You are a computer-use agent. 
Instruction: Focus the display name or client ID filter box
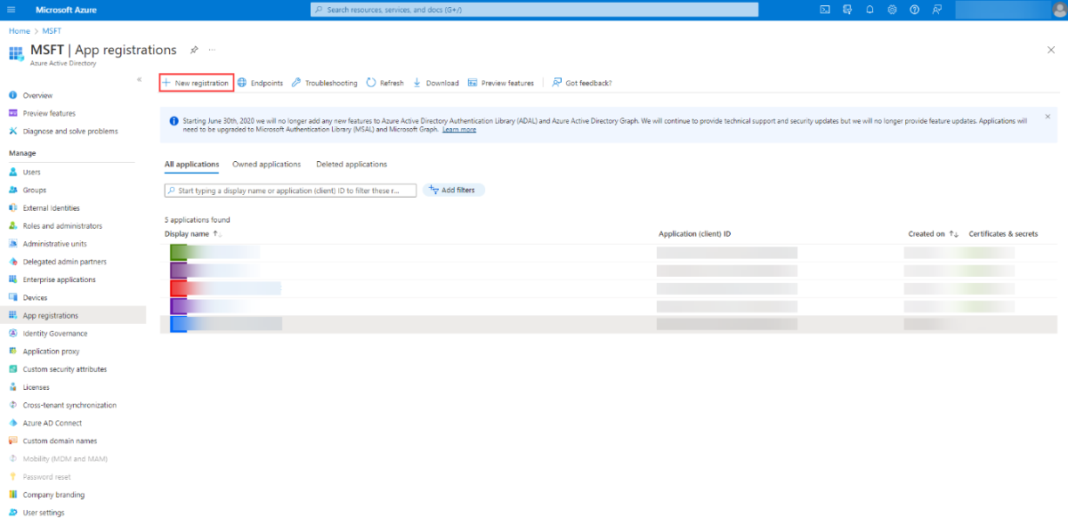click(x=290, y=190)
